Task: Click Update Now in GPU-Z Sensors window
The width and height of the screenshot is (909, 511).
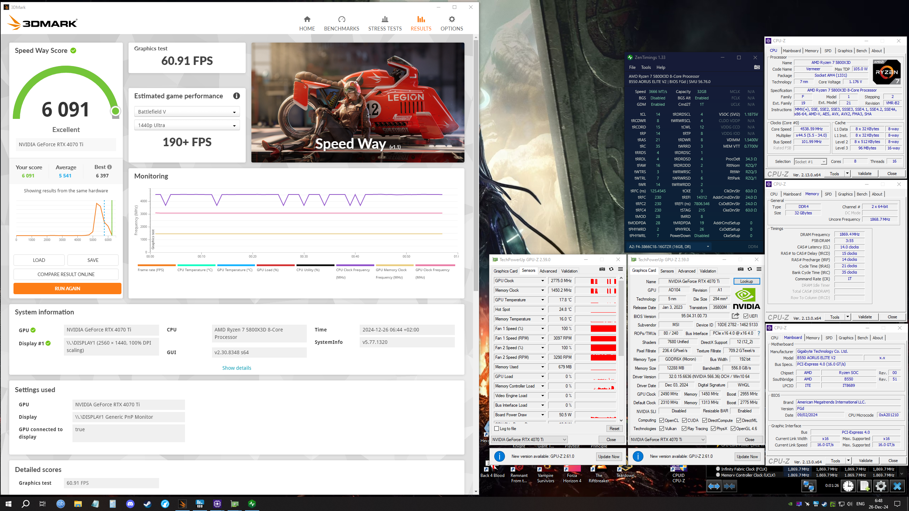Action: tap(609, 456)
